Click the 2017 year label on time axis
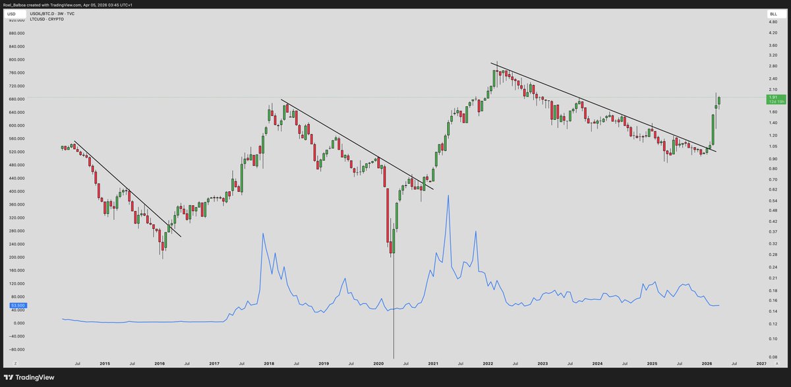This screenshot has height=387, width=791. point(214,363)
